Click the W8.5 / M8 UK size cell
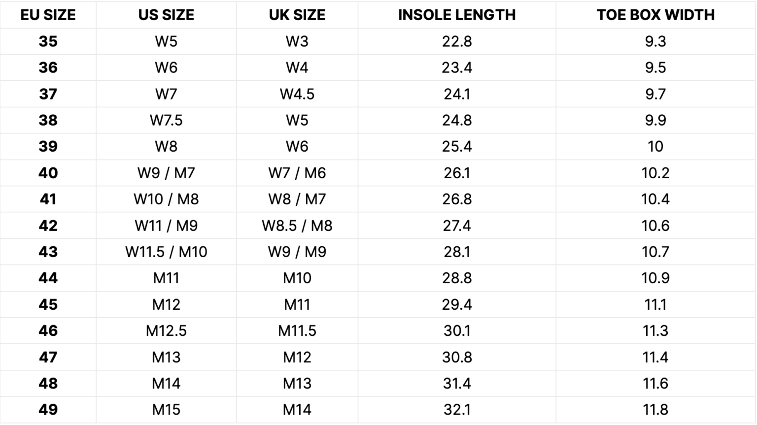 pyautogui.click(x=297, y=226)
